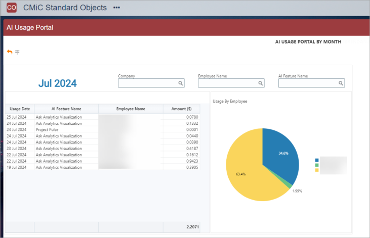Viewport: 370px width, 238px height.
Task: Click the Employee Name search icon
Action: [261, 83]
